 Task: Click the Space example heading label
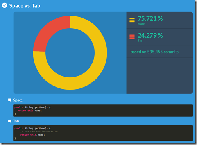[x=18, y=100]
